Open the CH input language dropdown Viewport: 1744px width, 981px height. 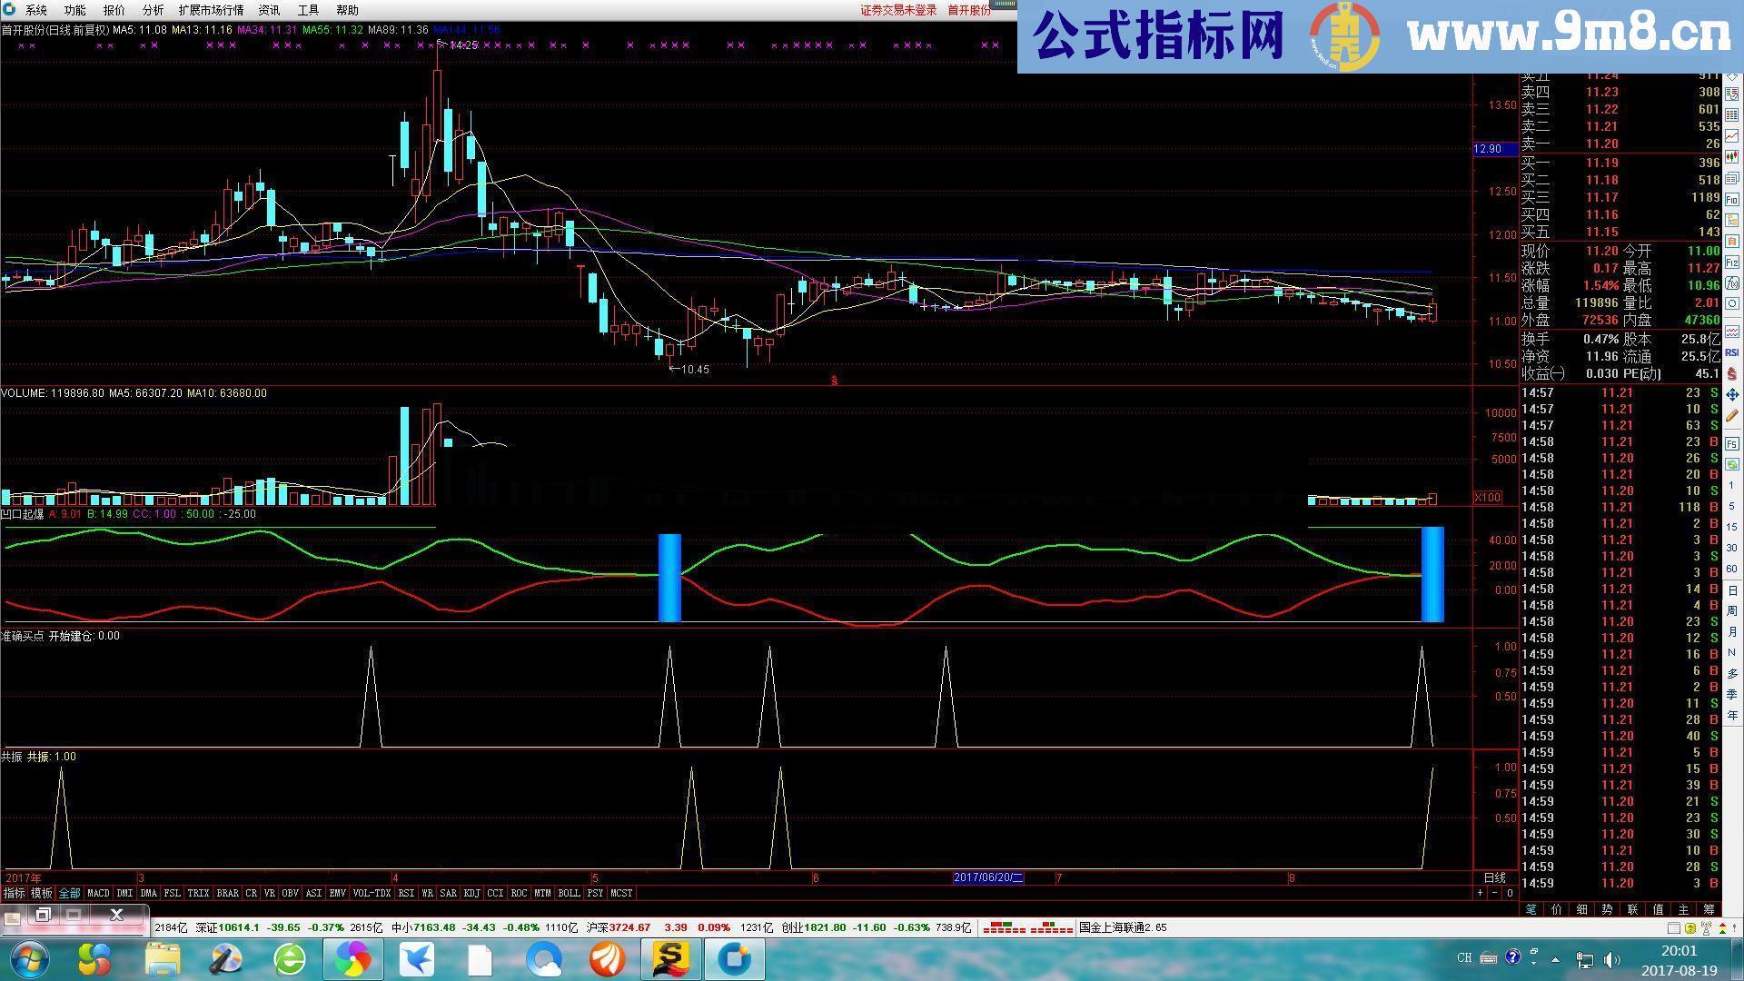1463,958
